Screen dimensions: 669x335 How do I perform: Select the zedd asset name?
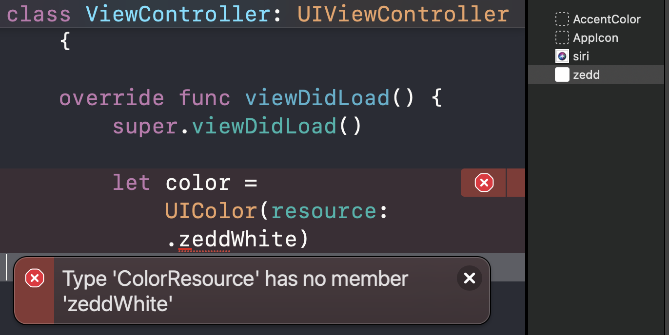tap(586, 75)
